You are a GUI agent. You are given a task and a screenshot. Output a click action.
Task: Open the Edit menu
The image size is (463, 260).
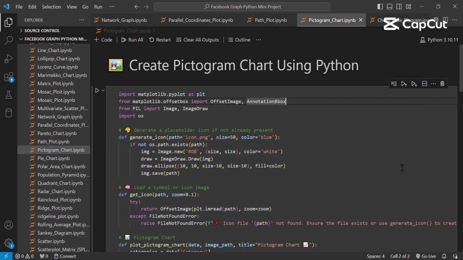tap(32, 6)
